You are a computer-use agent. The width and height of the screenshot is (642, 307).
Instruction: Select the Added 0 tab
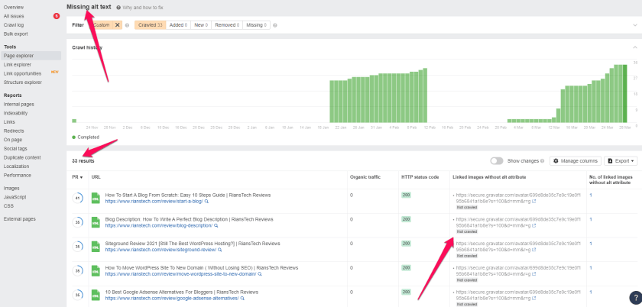(178, 25)
